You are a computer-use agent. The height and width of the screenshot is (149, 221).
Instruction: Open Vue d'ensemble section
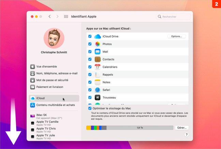pyautogui.click(x=54, y=67)
